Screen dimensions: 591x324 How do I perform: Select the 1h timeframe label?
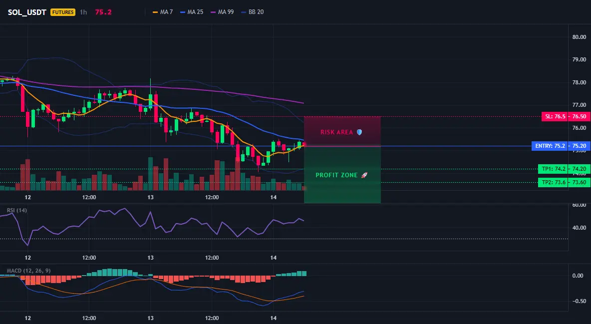coord(83,12)
